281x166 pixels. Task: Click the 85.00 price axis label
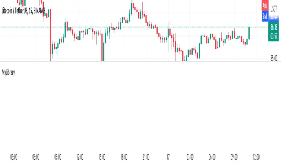click(274, 58)
